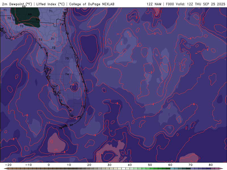Click the 79 dewpoint value at the Florida Keys

click(60, 128)
